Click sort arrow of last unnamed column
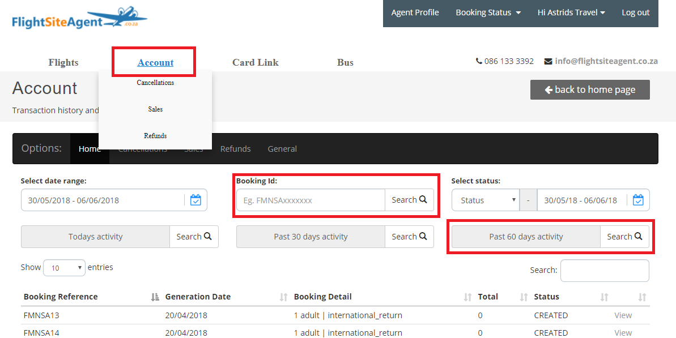Image resolution: width=676 pixels, height=338 pixels. coord(642,297)
